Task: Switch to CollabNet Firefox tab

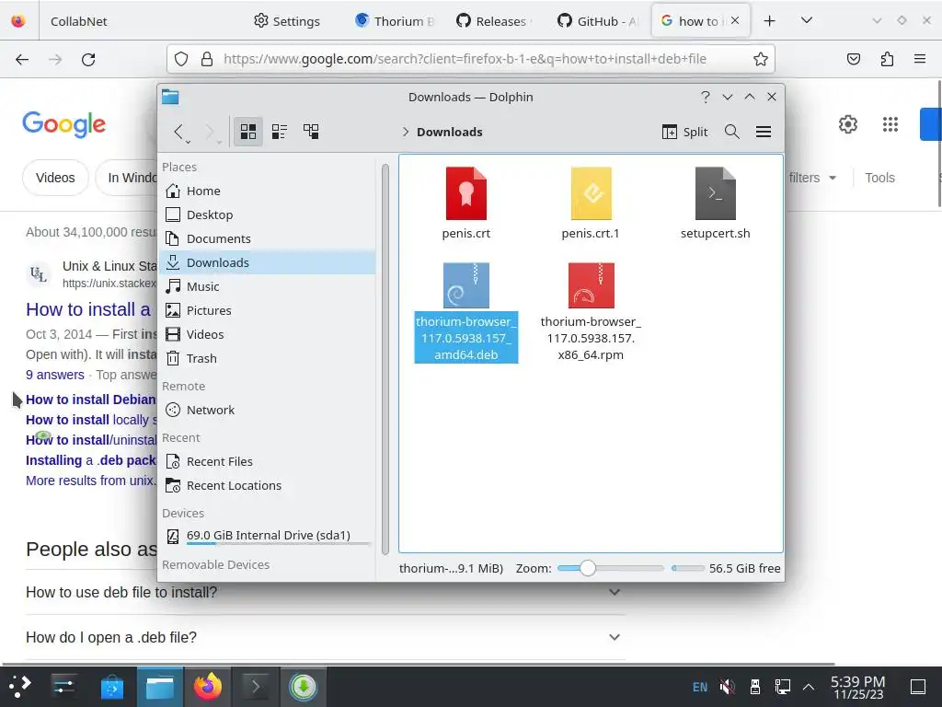Action: (x=79, y=21)
